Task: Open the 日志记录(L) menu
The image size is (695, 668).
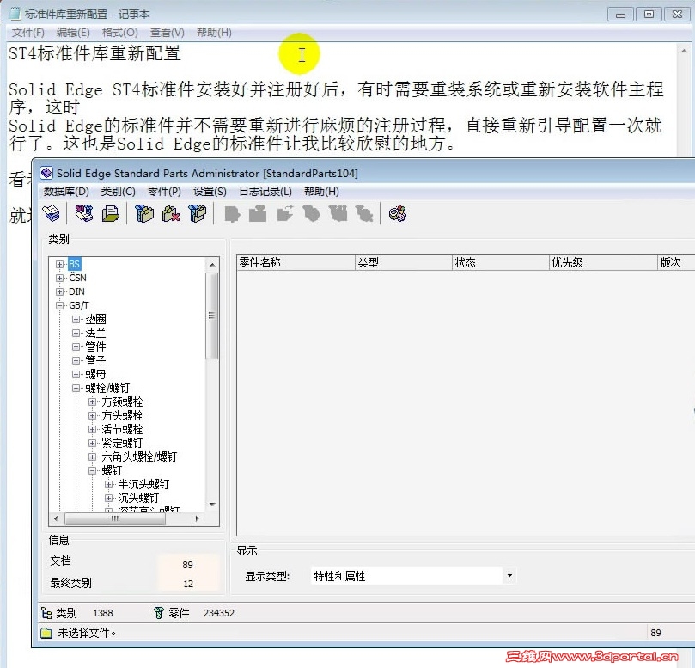Action: coord(265,192)
